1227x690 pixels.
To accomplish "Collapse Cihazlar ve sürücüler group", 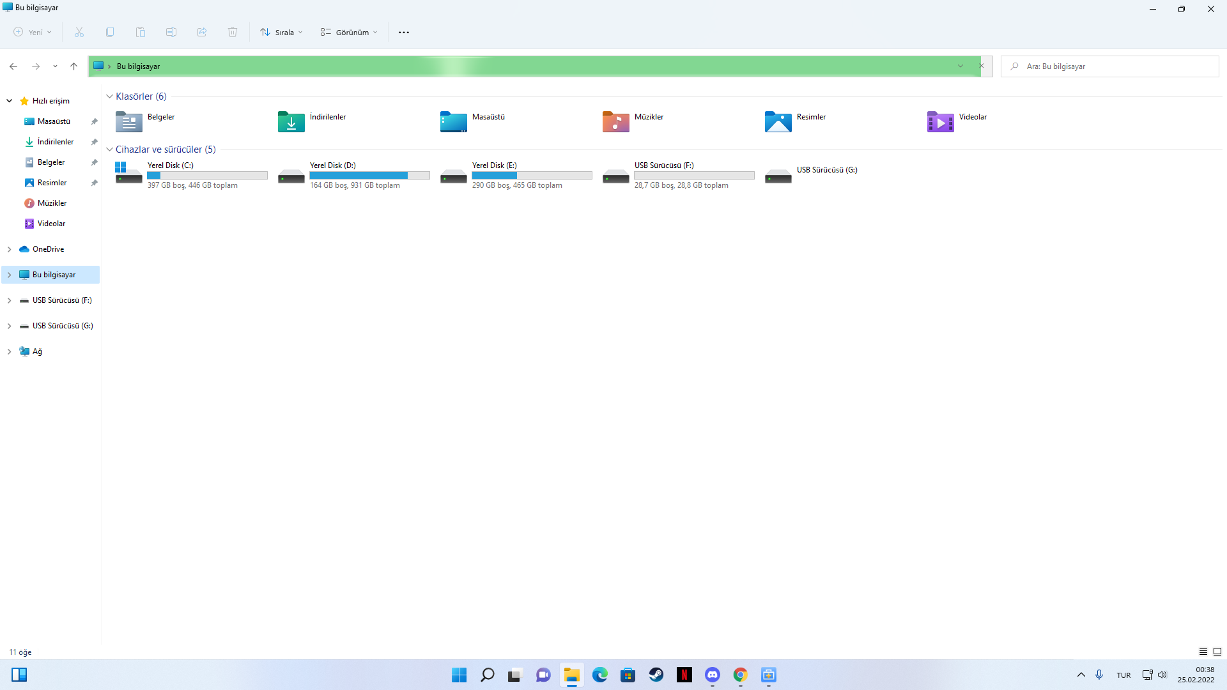I will (x=109, y=149).
